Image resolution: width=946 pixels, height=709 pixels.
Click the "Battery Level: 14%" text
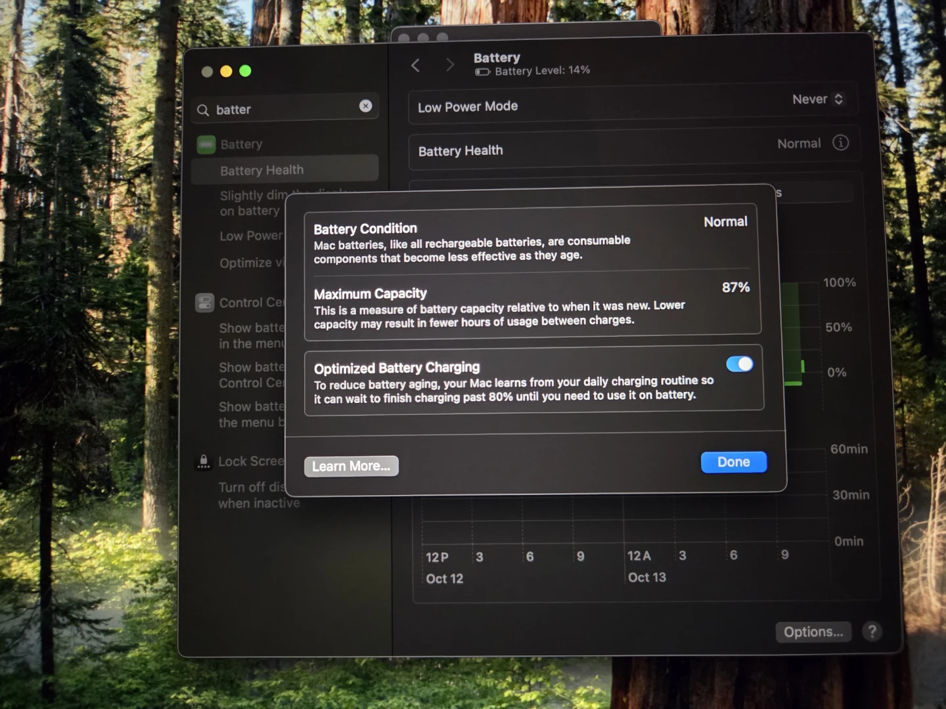tap(543, 70)
